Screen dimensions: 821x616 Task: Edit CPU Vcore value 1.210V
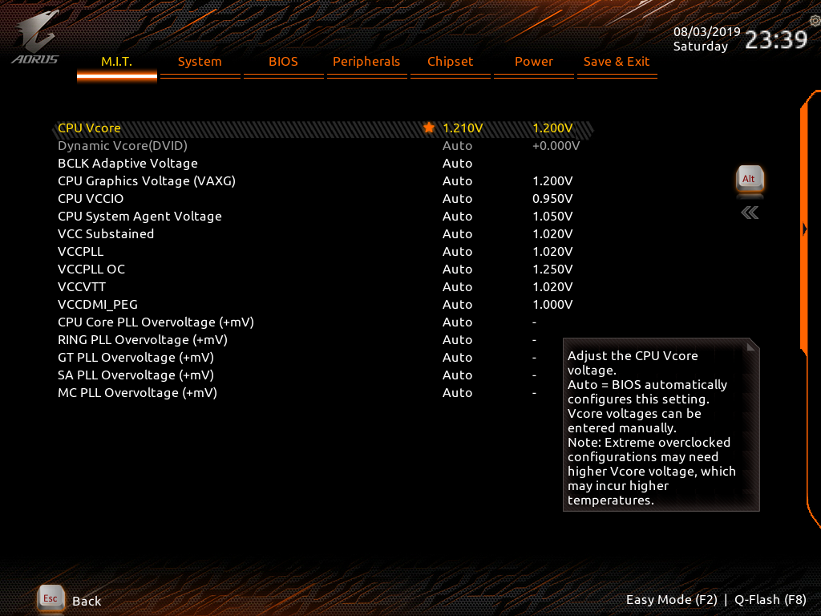coord(463,128)
